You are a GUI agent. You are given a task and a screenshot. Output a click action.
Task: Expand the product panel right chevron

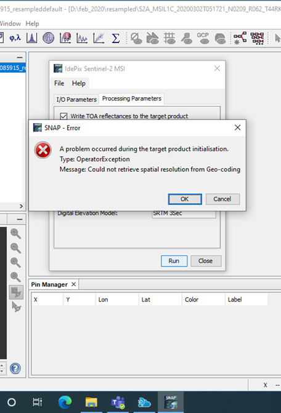22,206
